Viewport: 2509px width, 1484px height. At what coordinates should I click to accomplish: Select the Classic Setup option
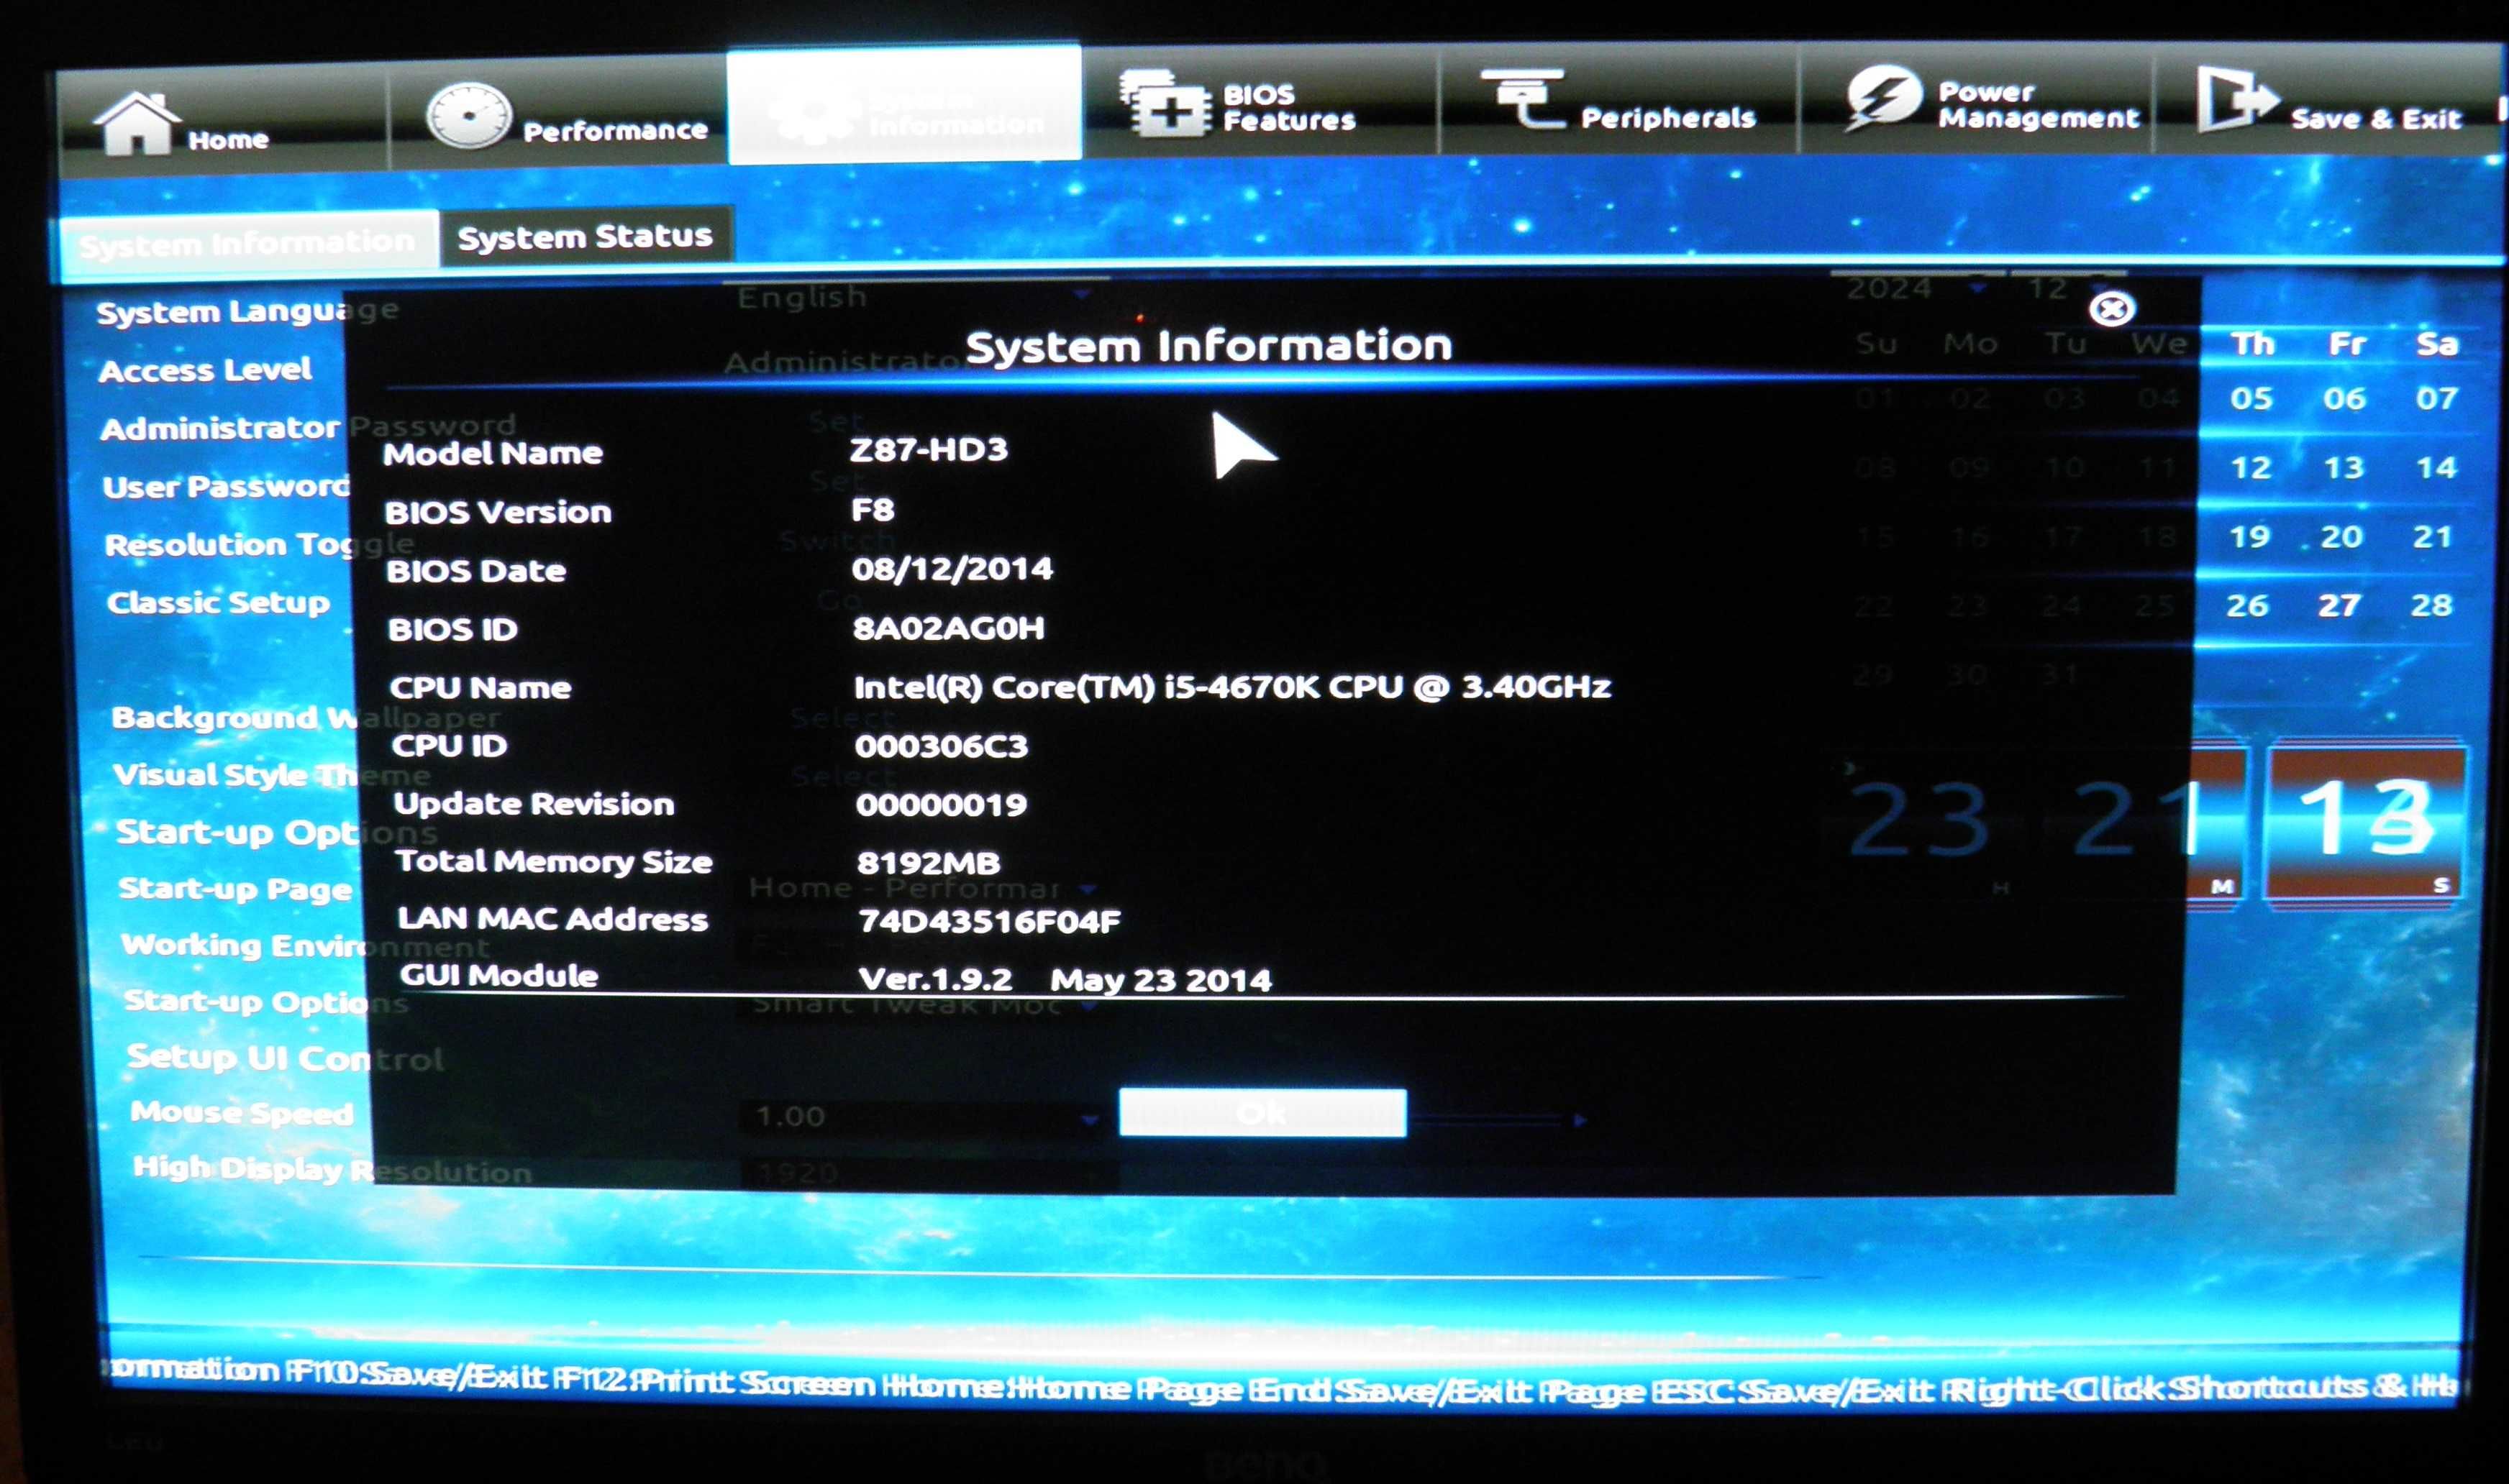(x=218, y=602)
